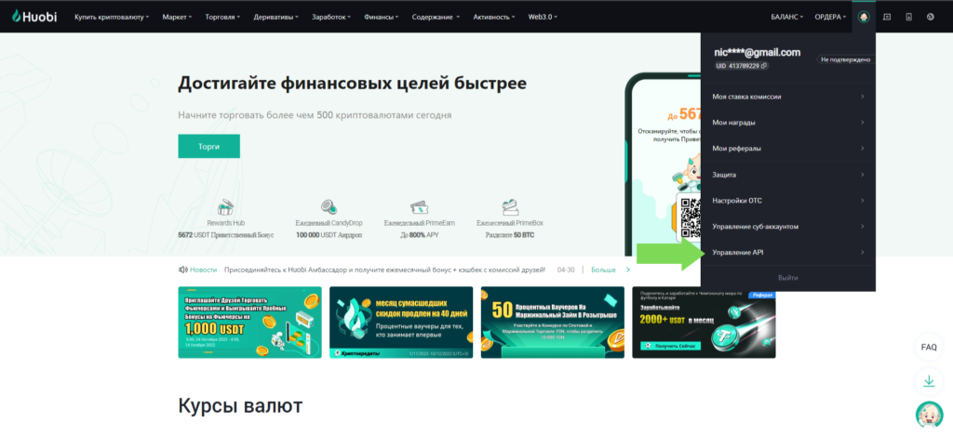
Task: Open the Rewards Hub gift box icon
Action: click(224, 207)
